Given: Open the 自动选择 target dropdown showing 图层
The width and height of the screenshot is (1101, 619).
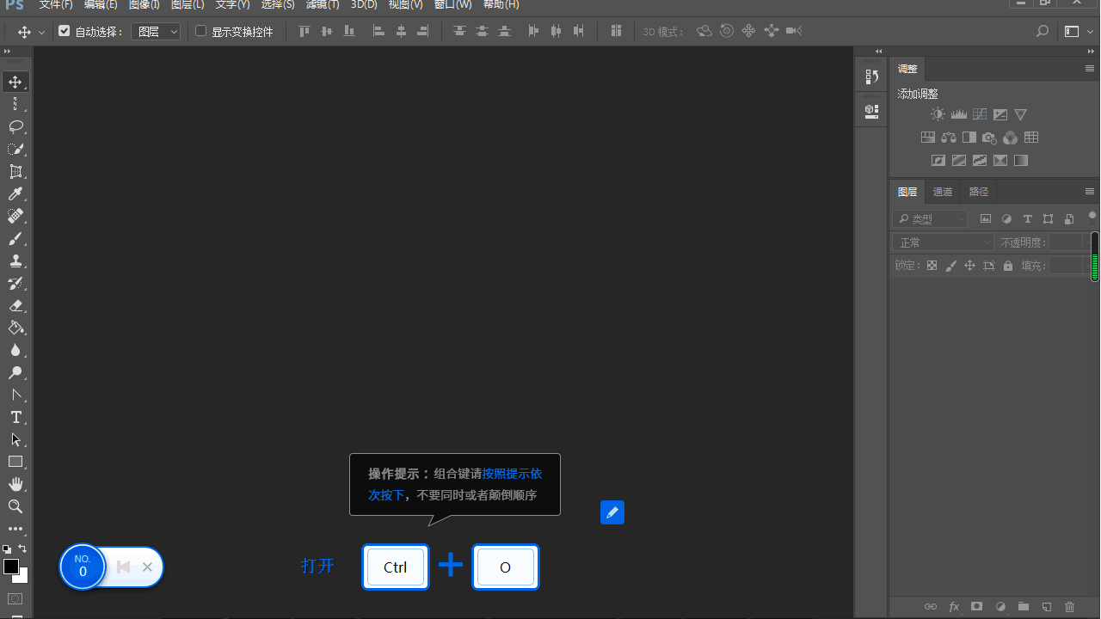Looking at the screenshot, I should click(x=156, y=31).
